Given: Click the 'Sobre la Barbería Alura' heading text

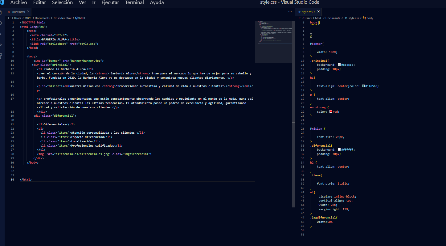Looking at the screenshot, I should tap(65, 69).
